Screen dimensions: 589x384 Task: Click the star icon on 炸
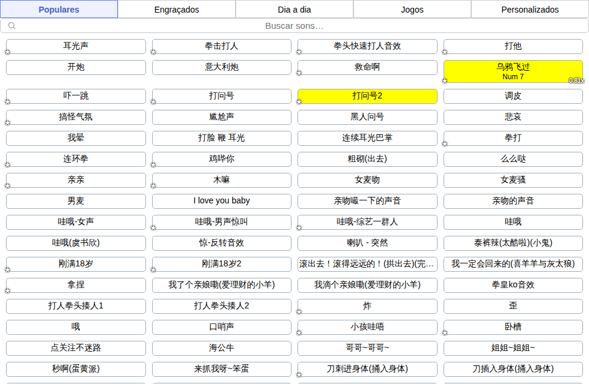tap(299, 312)
